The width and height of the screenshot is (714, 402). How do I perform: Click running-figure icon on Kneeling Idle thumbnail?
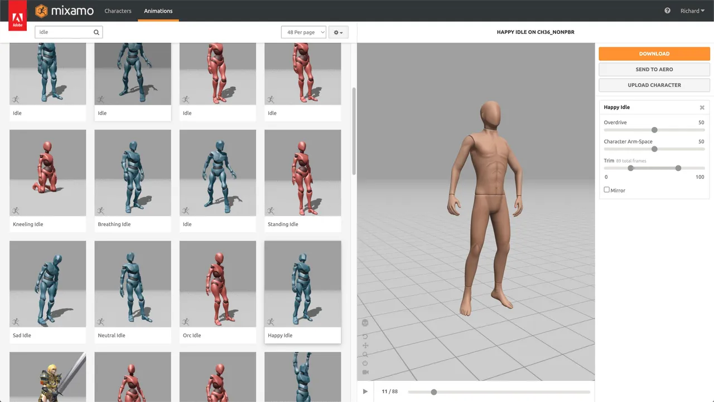click(16, 210)
